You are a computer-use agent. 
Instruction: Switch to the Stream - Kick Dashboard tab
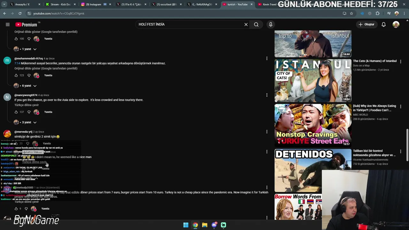click(x=61, y=4)
